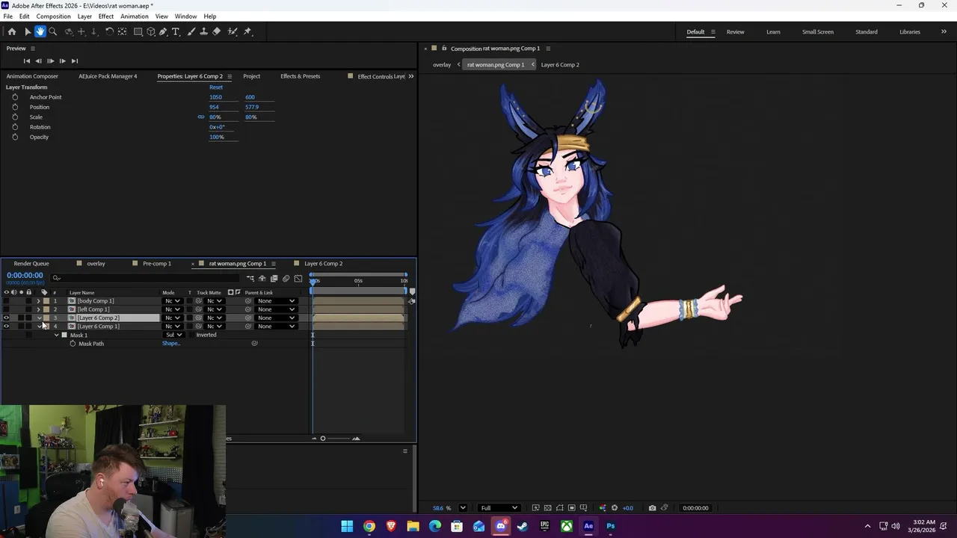Select the Rotation tool
The width and height of the screenshot is (957, 538).
tap(109, 31)
